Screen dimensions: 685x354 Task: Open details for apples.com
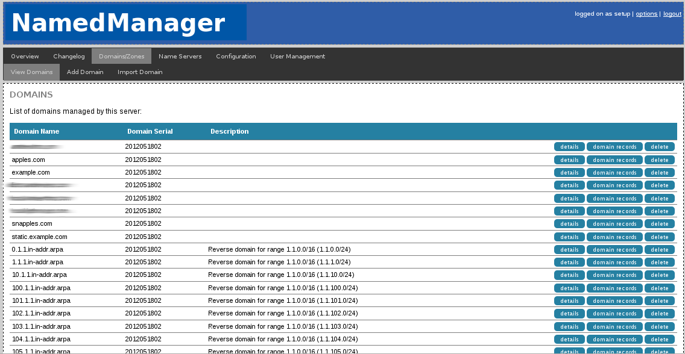569,160
